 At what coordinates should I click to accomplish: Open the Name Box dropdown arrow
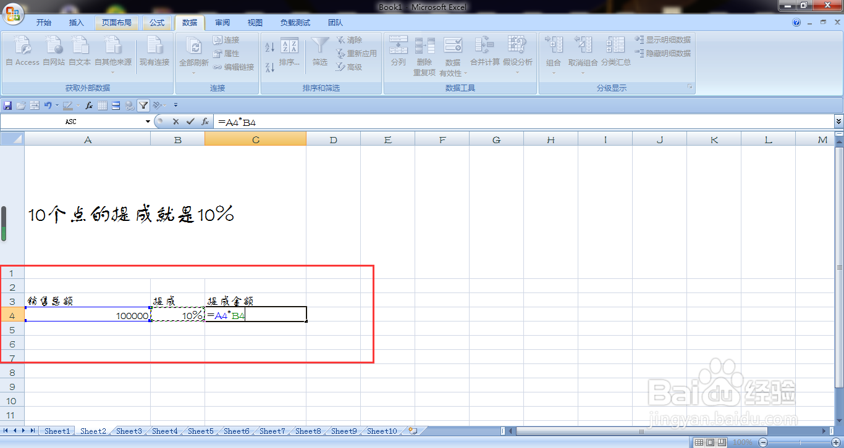(148, 122)
